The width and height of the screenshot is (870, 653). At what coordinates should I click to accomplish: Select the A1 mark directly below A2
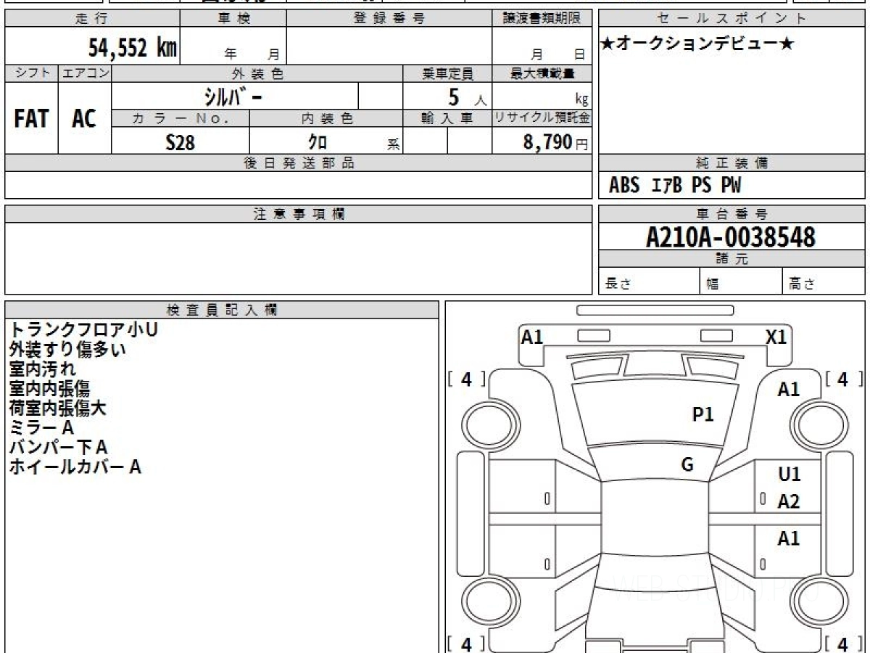[789, 538]
